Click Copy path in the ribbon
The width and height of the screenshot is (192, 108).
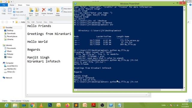[x=18, y=12]
